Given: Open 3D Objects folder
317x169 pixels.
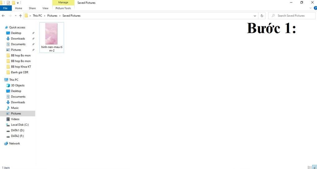Looking at the screenshot, I should click(x=18, y=85).
